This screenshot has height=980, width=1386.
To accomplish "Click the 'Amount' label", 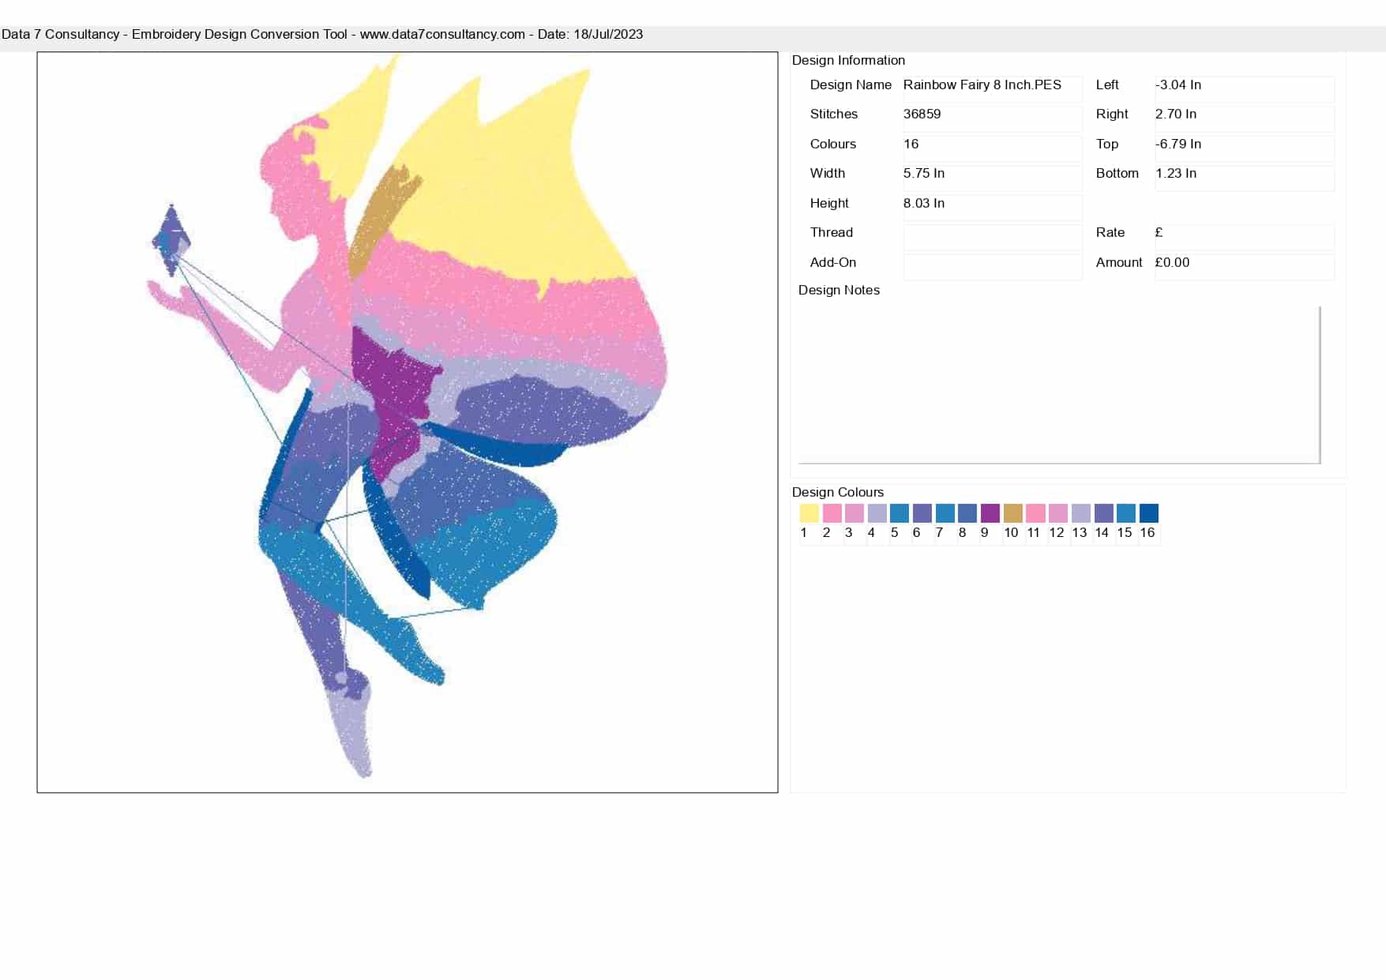I will 1119,262.
